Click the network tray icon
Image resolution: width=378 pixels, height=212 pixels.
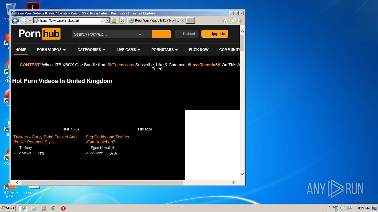pos(336,208)
